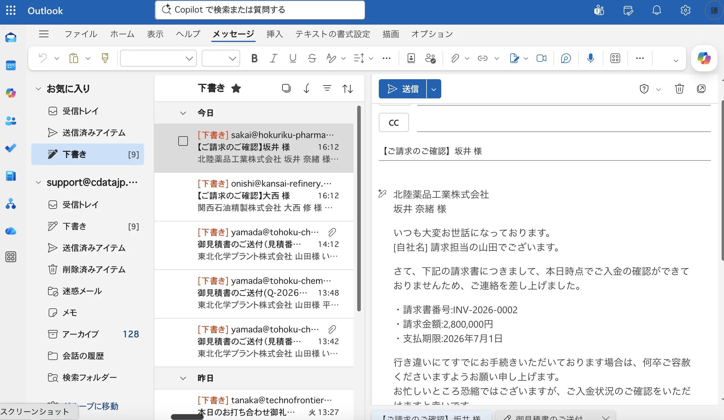Open more apps grid in rail

(11, 257)
